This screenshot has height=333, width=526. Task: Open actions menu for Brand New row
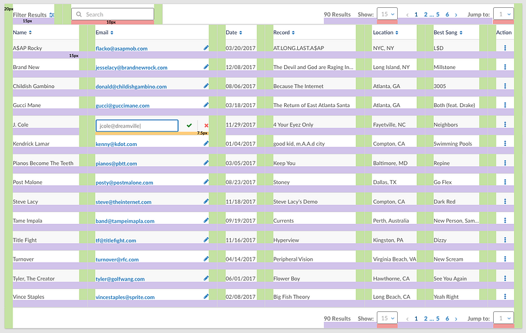[505, 67]
